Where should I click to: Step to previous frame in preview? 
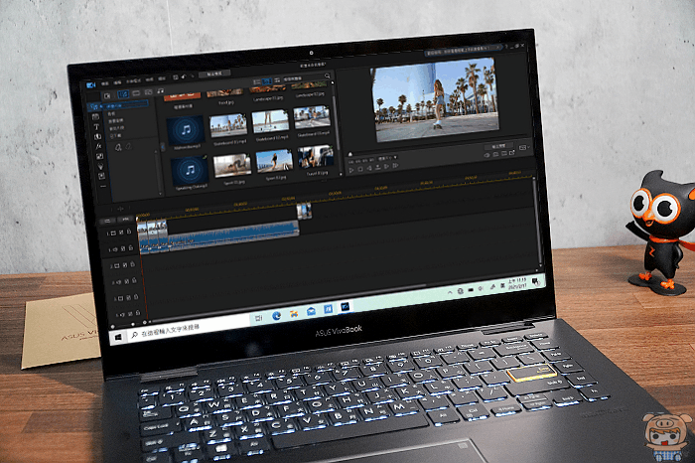pyautogui.click(x=369, y=168)
